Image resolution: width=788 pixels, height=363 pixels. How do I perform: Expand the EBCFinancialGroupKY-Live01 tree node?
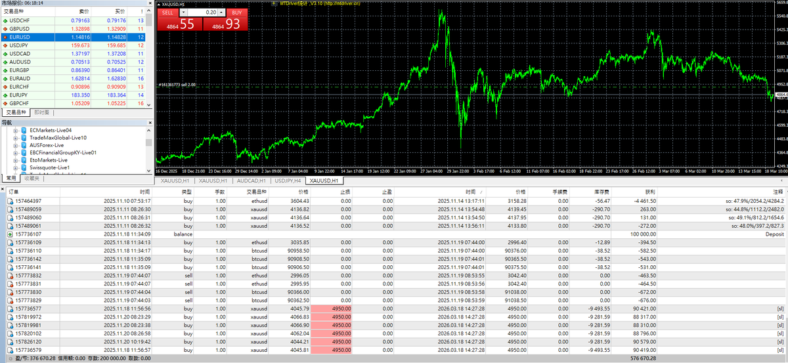pyautogui.click(x=16, y=152)
